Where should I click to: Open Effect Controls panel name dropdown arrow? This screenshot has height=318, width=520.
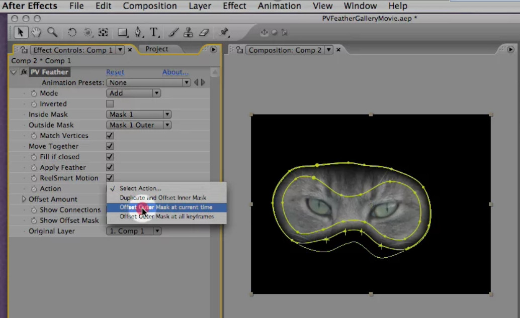(x=120, y=50)
